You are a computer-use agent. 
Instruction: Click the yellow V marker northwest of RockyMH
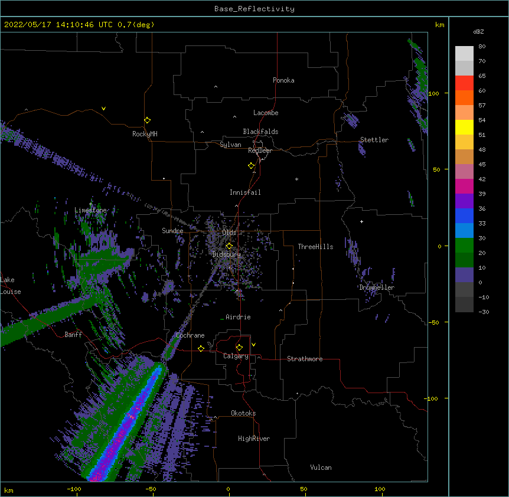pos(103,109)
